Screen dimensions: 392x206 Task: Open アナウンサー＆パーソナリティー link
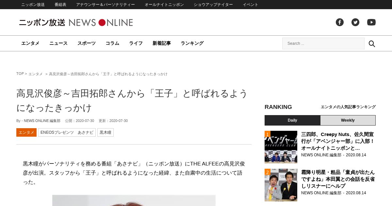pos(106,5)
